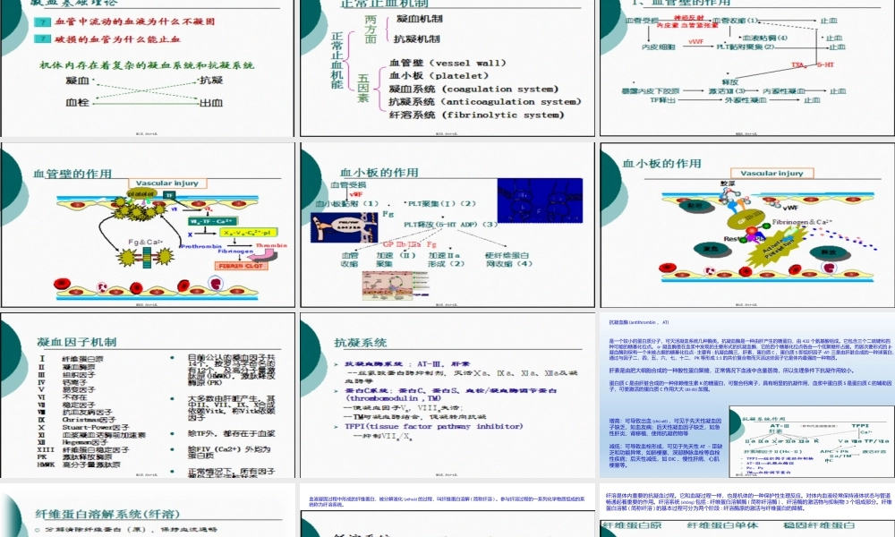This screenshot has height=537, width=895.
Task: Click the Vascular injury banner label
Action: click(x=167, y=183)
